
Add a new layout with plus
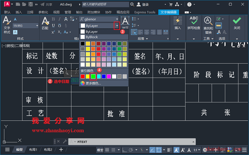(61, 149)
